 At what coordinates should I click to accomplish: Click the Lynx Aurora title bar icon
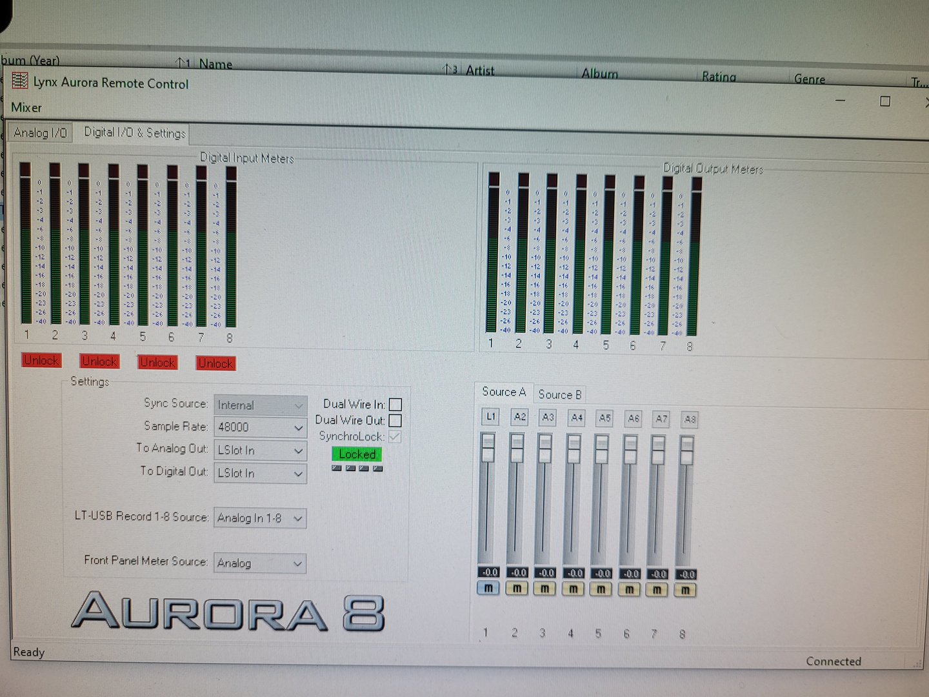[x=20, y=81]
